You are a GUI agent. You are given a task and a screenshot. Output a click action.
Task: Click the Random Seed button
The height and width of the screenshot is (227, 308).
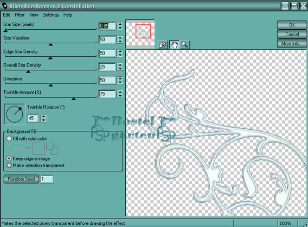tap(21, 179)
